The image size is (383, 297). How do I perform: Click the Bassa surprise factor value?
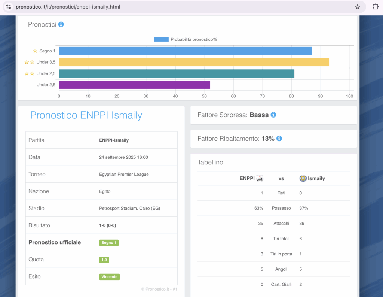pyautogui.click(x=259, y=115)
